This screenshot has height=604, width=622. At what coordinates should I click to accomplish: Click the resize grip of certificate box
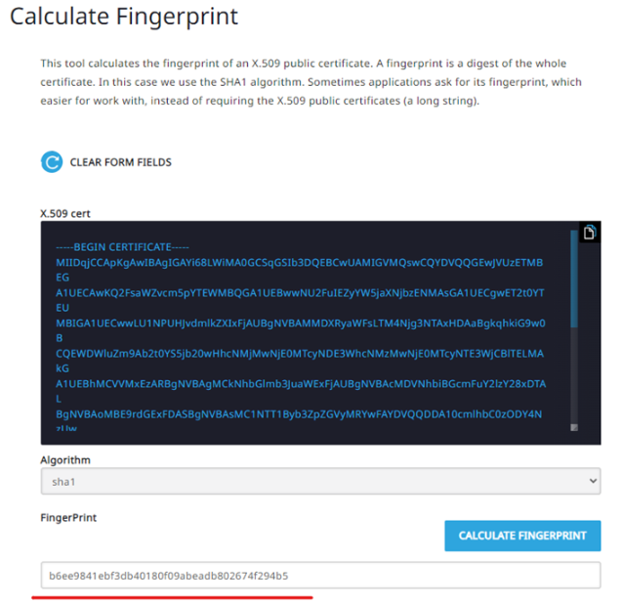(x=574, y=427)
